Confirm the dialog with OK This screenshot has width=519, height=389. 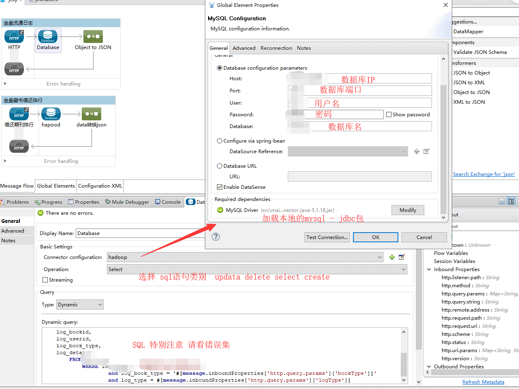[x=376, y=237]
